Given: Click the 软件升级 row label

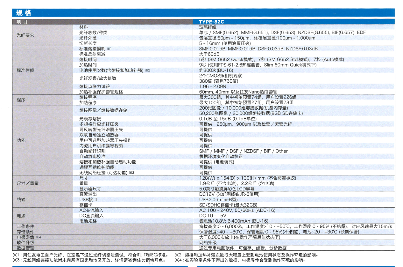Looking at the screenshot, I should pos(25,242).
